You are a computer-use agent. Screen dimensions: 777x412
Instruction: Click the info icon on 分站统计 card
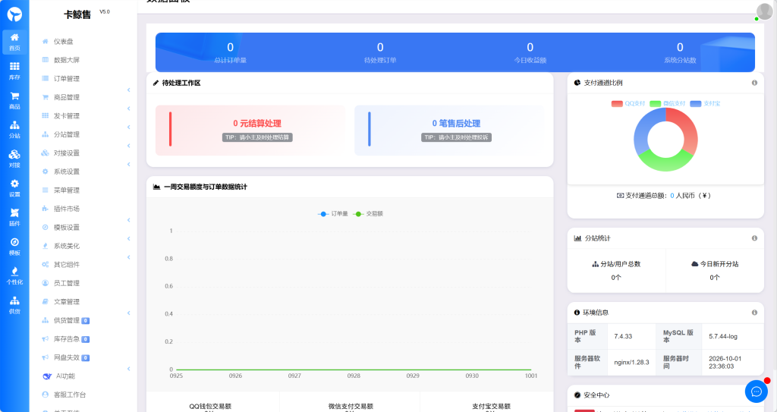754,238
